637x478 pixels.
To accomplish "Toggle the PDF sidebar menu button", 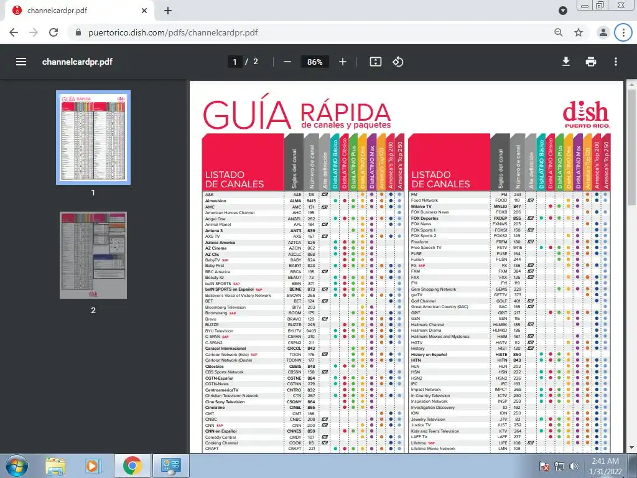I will tap(21, 62).
